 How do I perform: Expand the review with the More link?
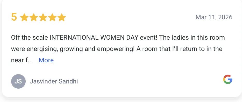tap(46, 60)
